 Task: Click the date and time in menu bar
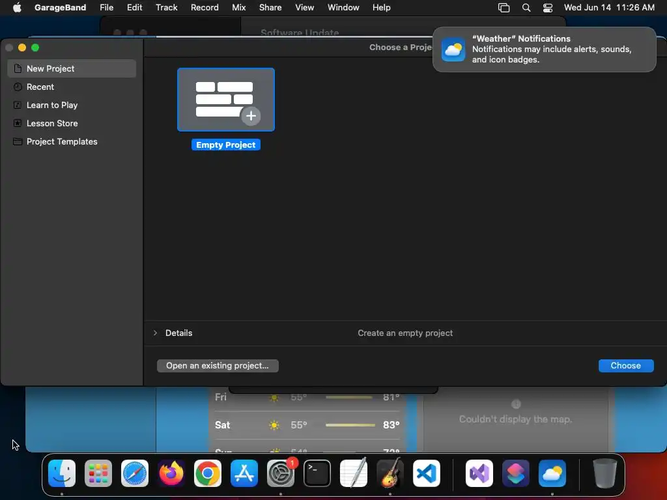click(x=609, y=7)
